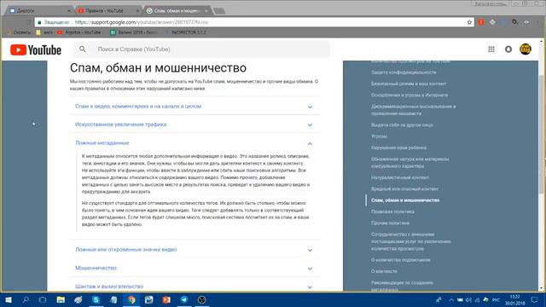
Task: Open the notifications icon beside the avatar
Action: (x=508, y=49)
